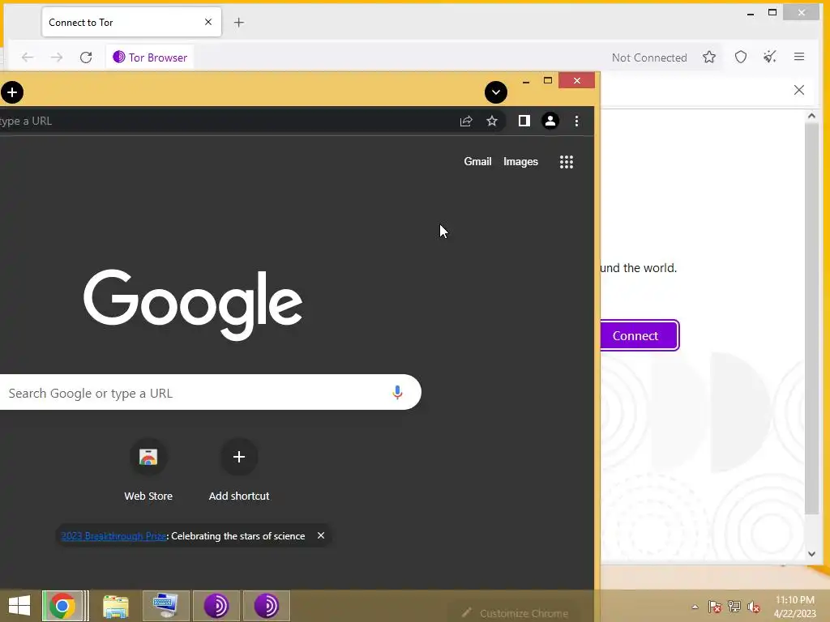Open the Windows Start button
This screenshot has width=830, height=622.
(19, 606)
